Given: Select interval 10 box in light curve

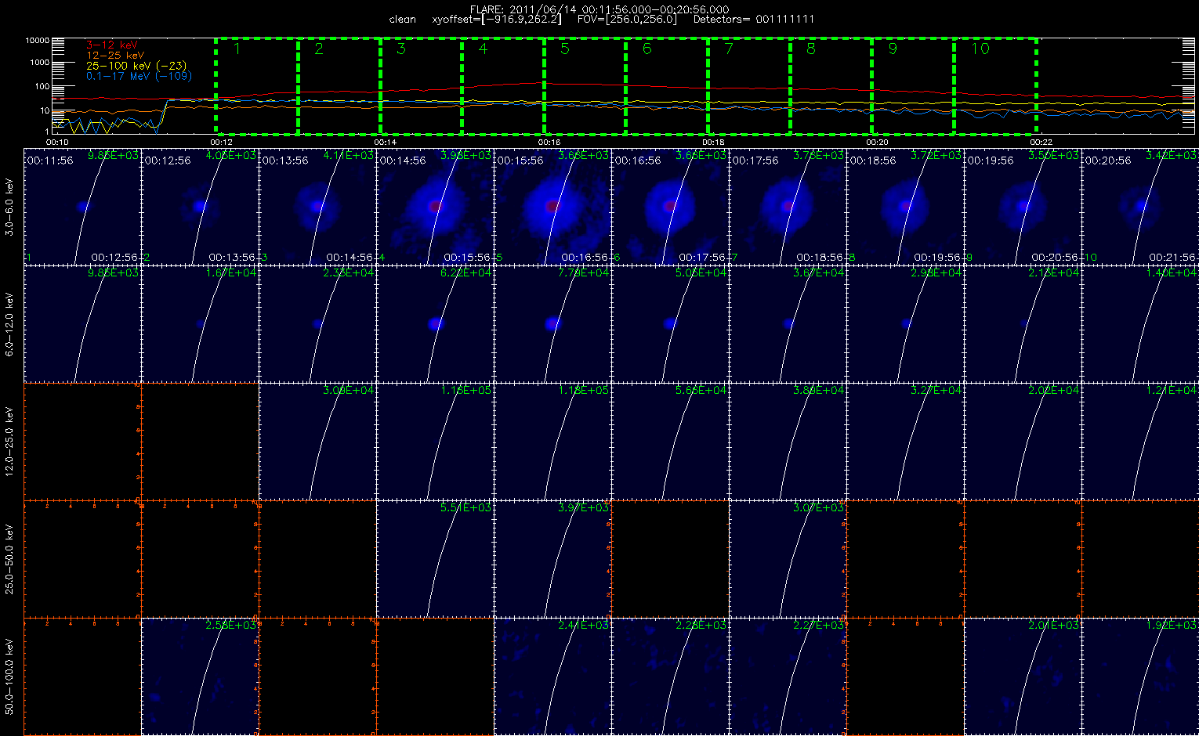Looking at the screenshot, I should [995, 85].
